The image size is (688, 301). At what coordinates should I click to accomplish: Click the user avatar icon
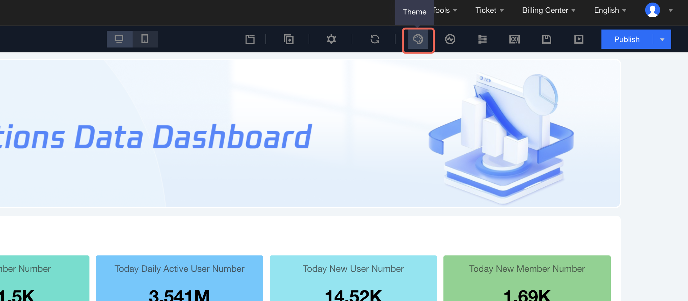tap(653, 10)
